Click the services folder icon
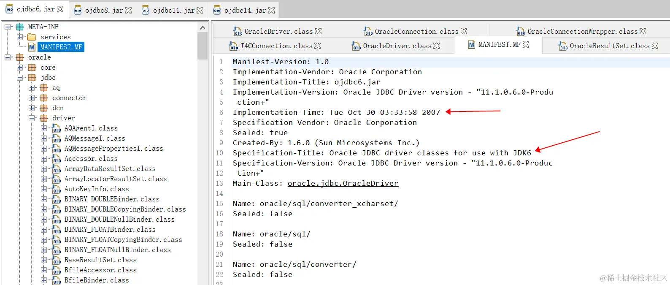 [32, 37]
